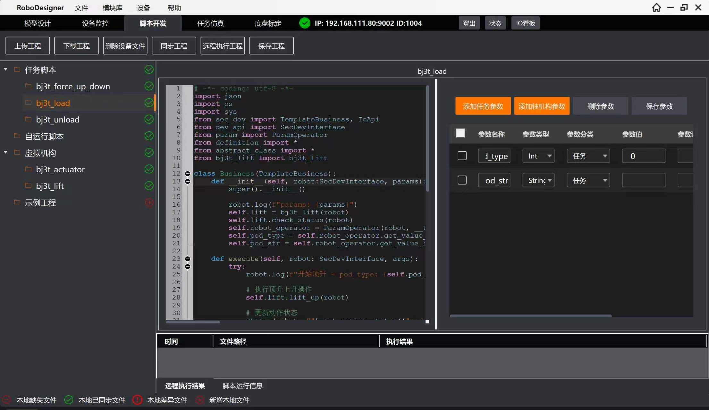The width and height of the screenshot is (709, 410).
Task: Click sync status icon of bj3t_load
Action: coord(149,102)
